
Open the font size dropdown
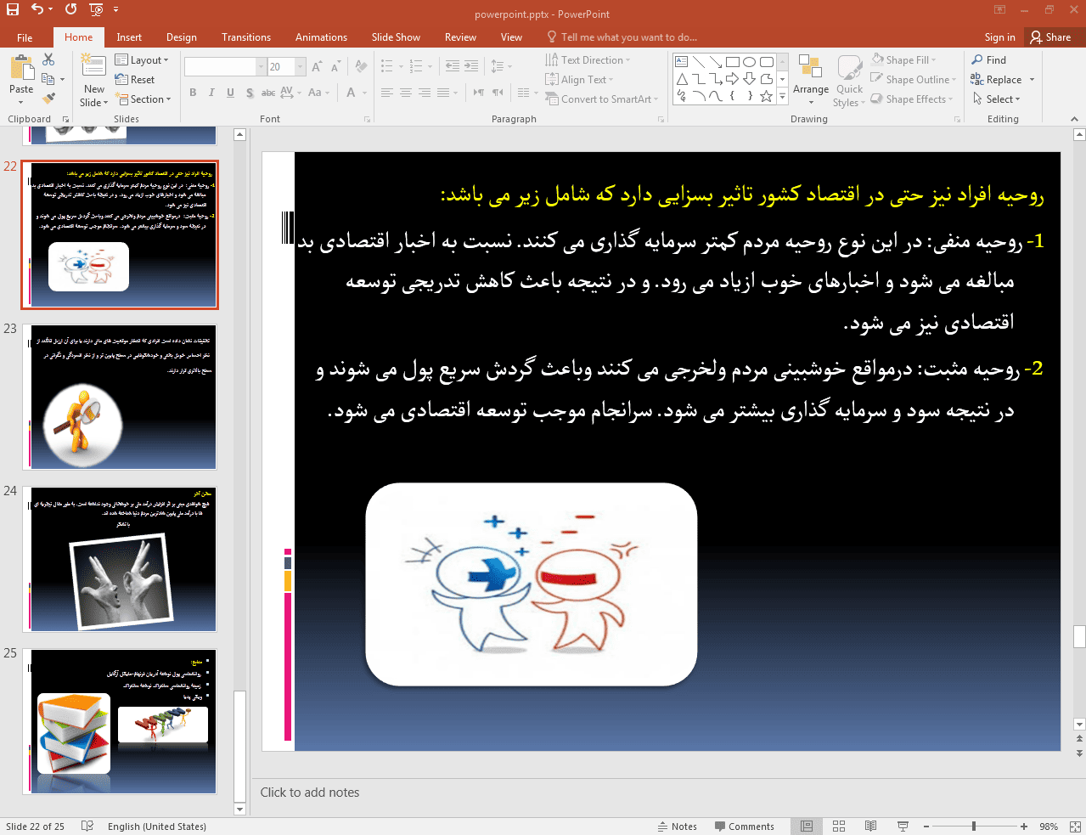(x=301, y=66)
